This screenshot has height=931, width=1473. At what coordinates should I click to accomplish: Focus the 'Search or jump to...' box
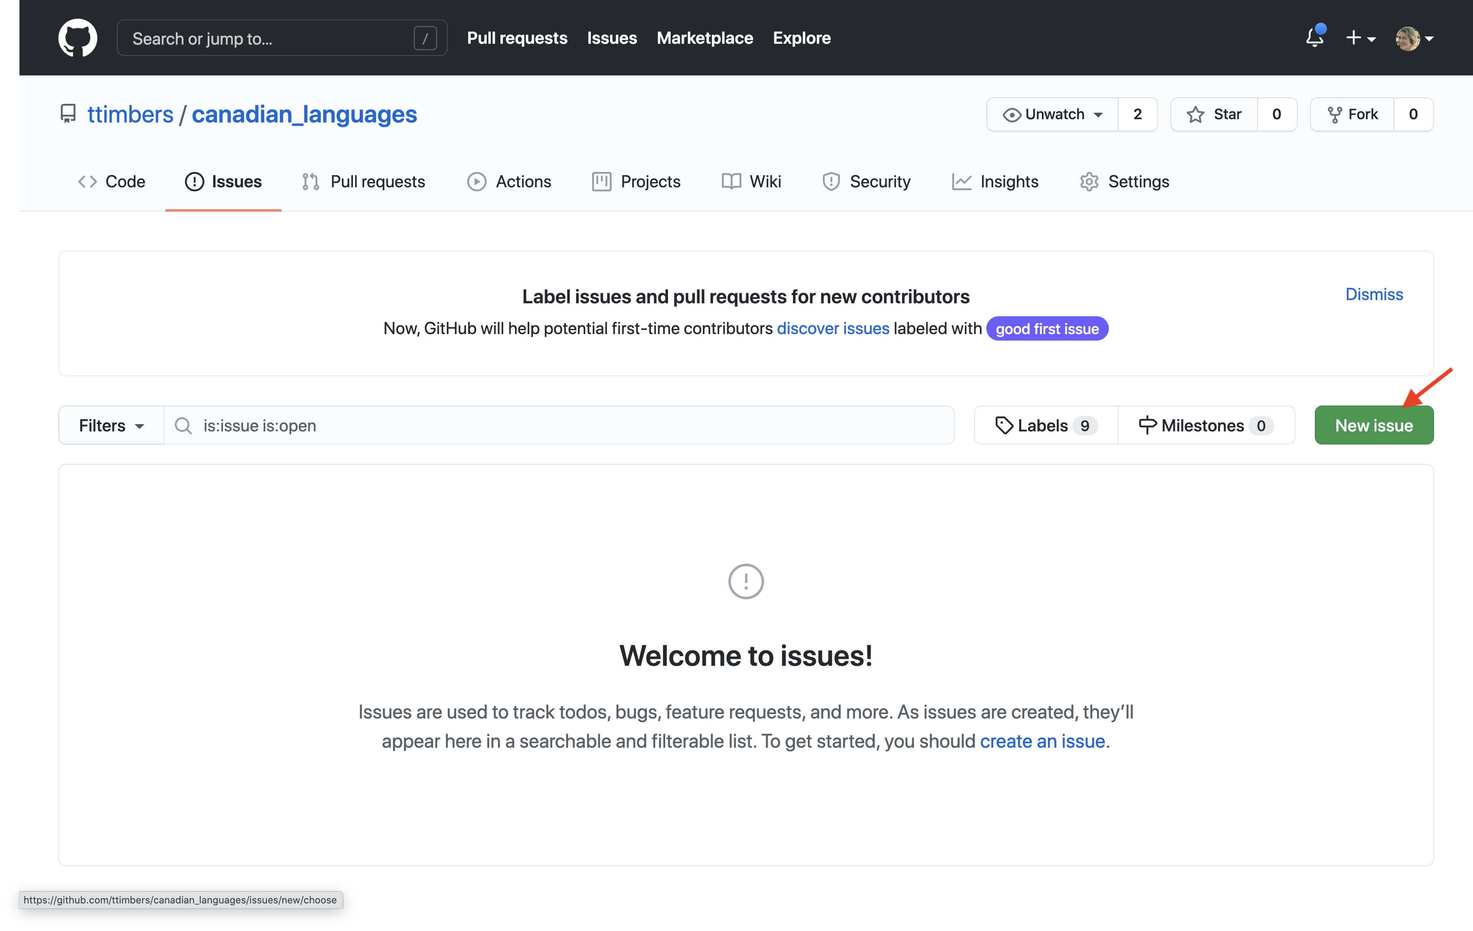[281, 38]
